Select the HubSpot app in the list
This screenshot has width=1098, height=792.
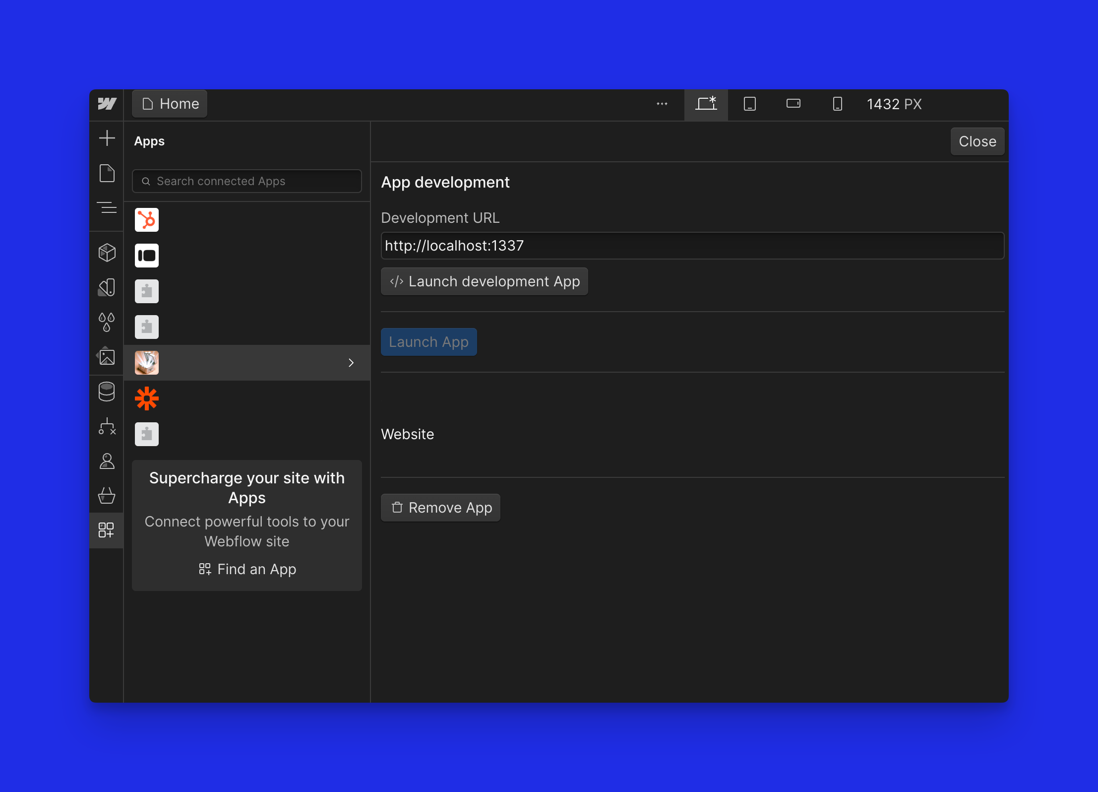click(x=147, y=219)
